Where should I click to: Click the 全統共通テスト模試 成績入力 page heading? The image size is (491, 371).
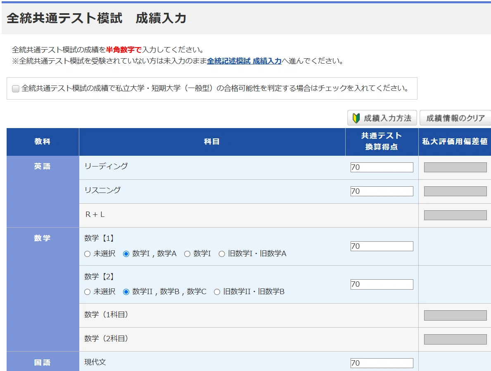[x=97, y=18]
